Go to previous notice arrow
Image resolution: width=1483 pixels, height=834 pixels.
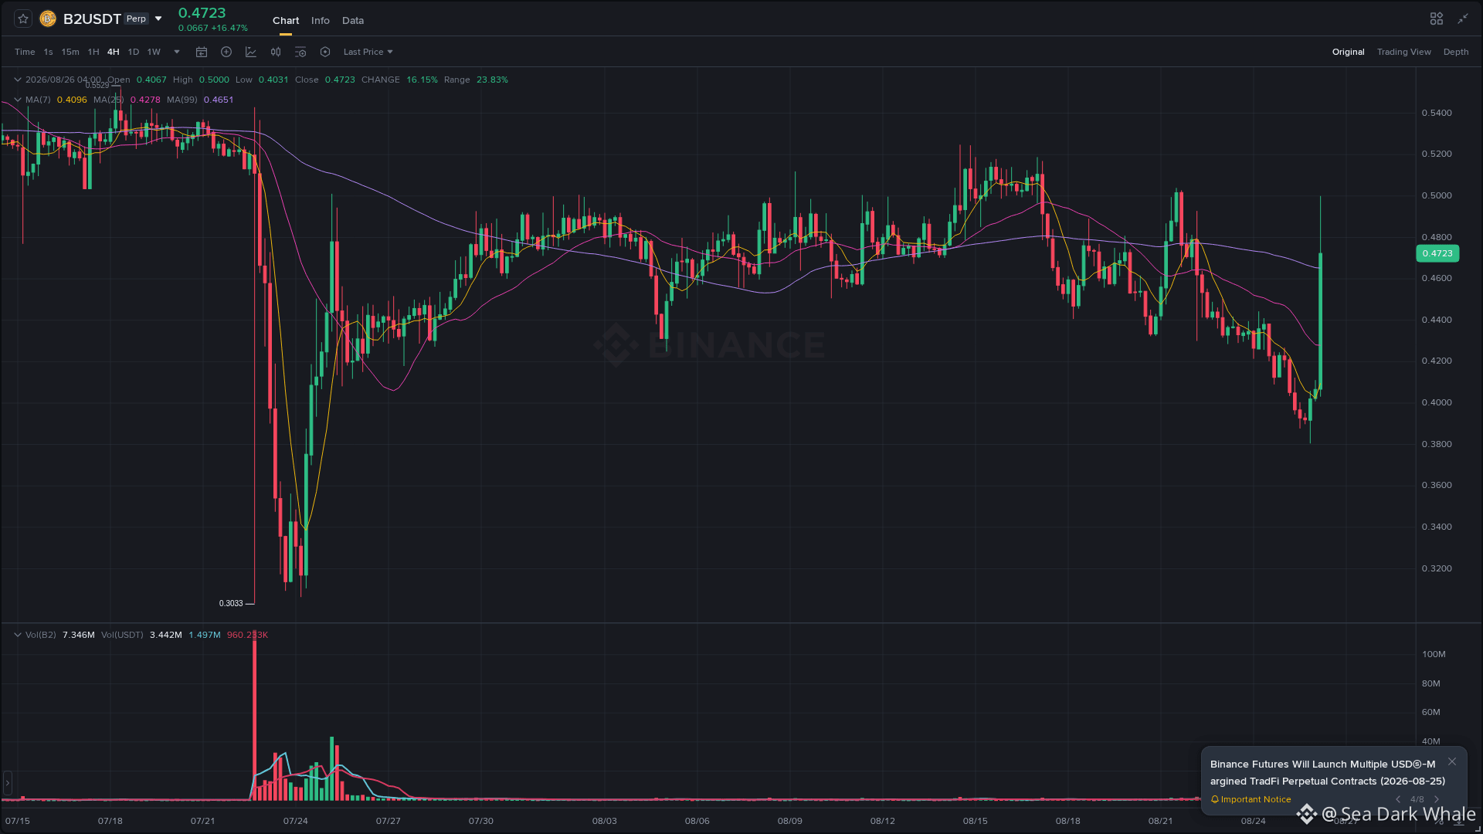[x=1398, y=799]
